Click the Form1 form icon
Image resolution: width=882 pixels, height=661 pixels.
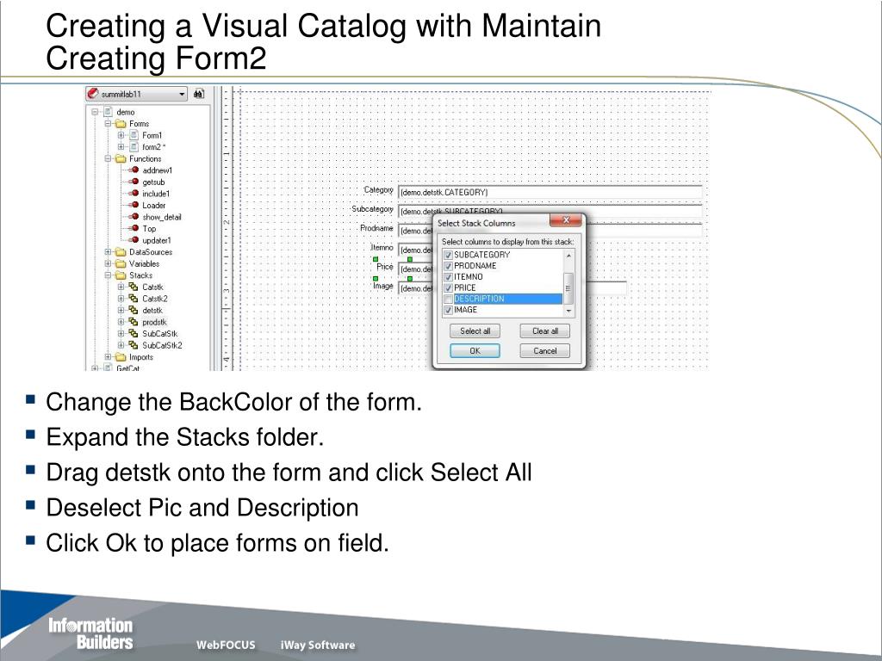coord(134,135)
